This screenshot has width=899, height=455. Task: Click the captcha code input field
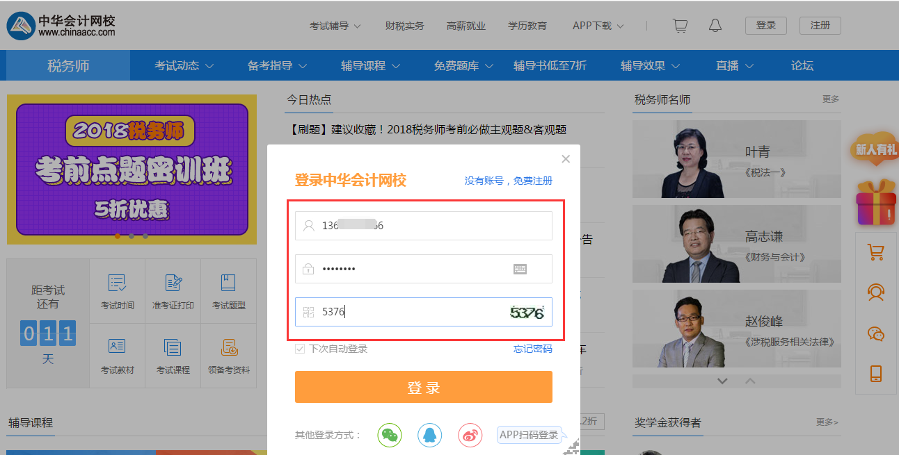click(x=424, y=312)
